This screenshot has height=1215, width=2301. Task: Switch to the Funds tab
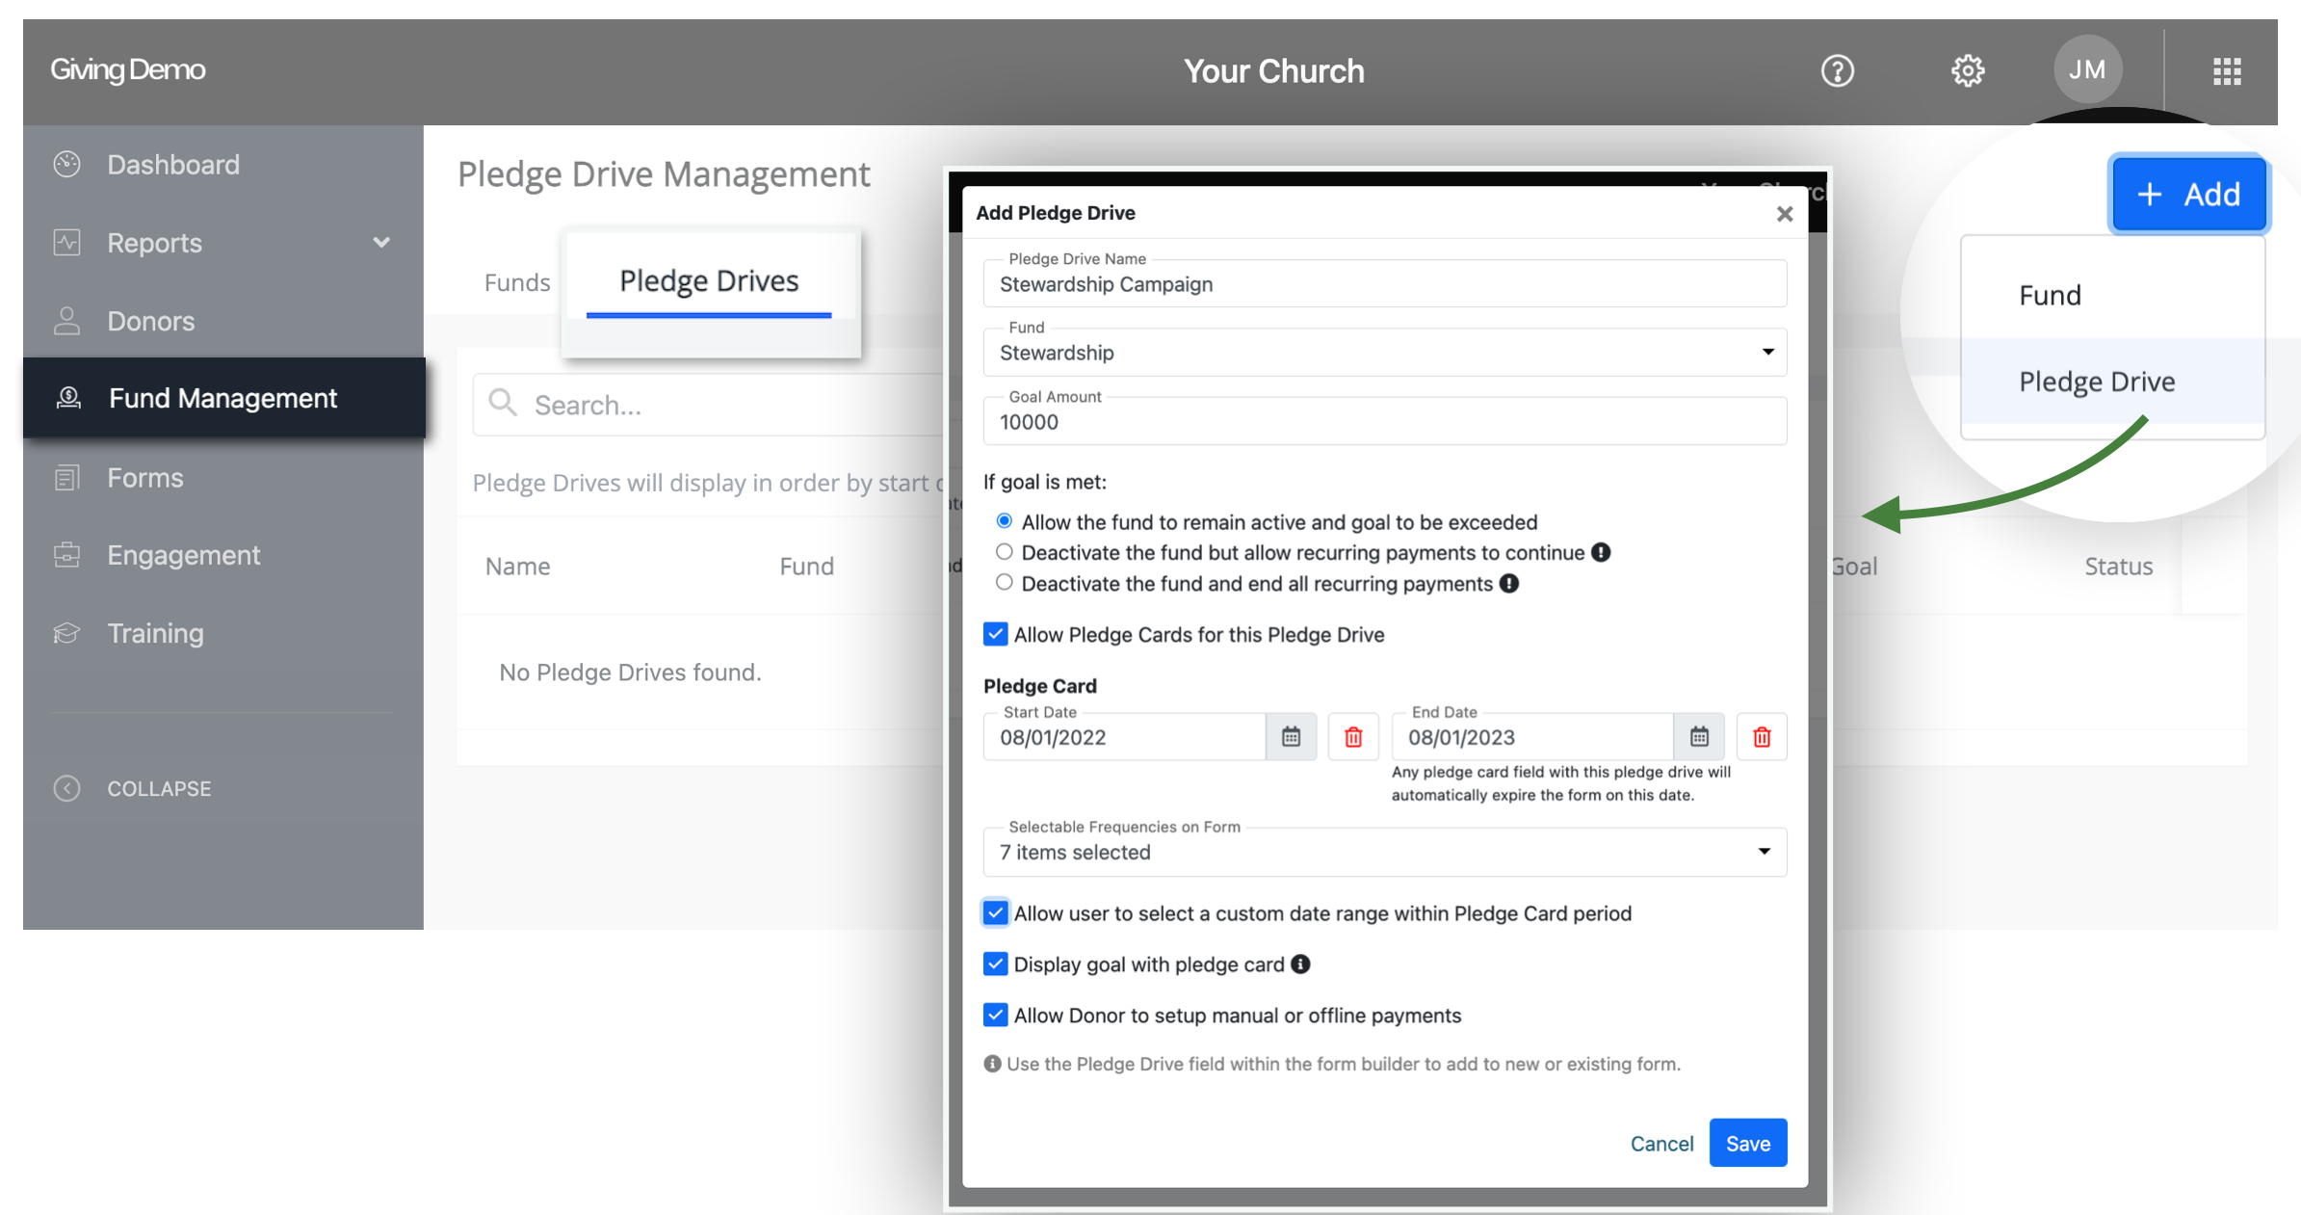(x=517, y=282)
